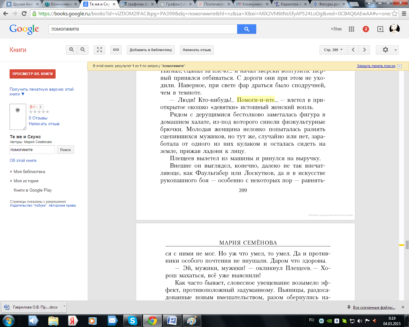The width and height of the screenshot is (409, 327).
Task: Open the page number Стр. 399 dropdown
Action: tap(333, 50)
